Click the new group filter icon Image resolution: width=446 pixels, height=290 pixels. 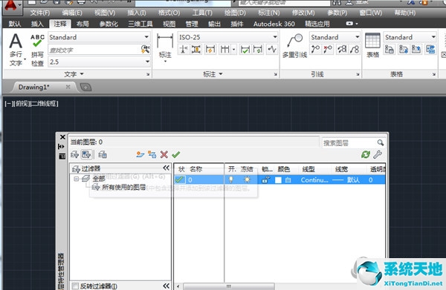coord(86,155)
